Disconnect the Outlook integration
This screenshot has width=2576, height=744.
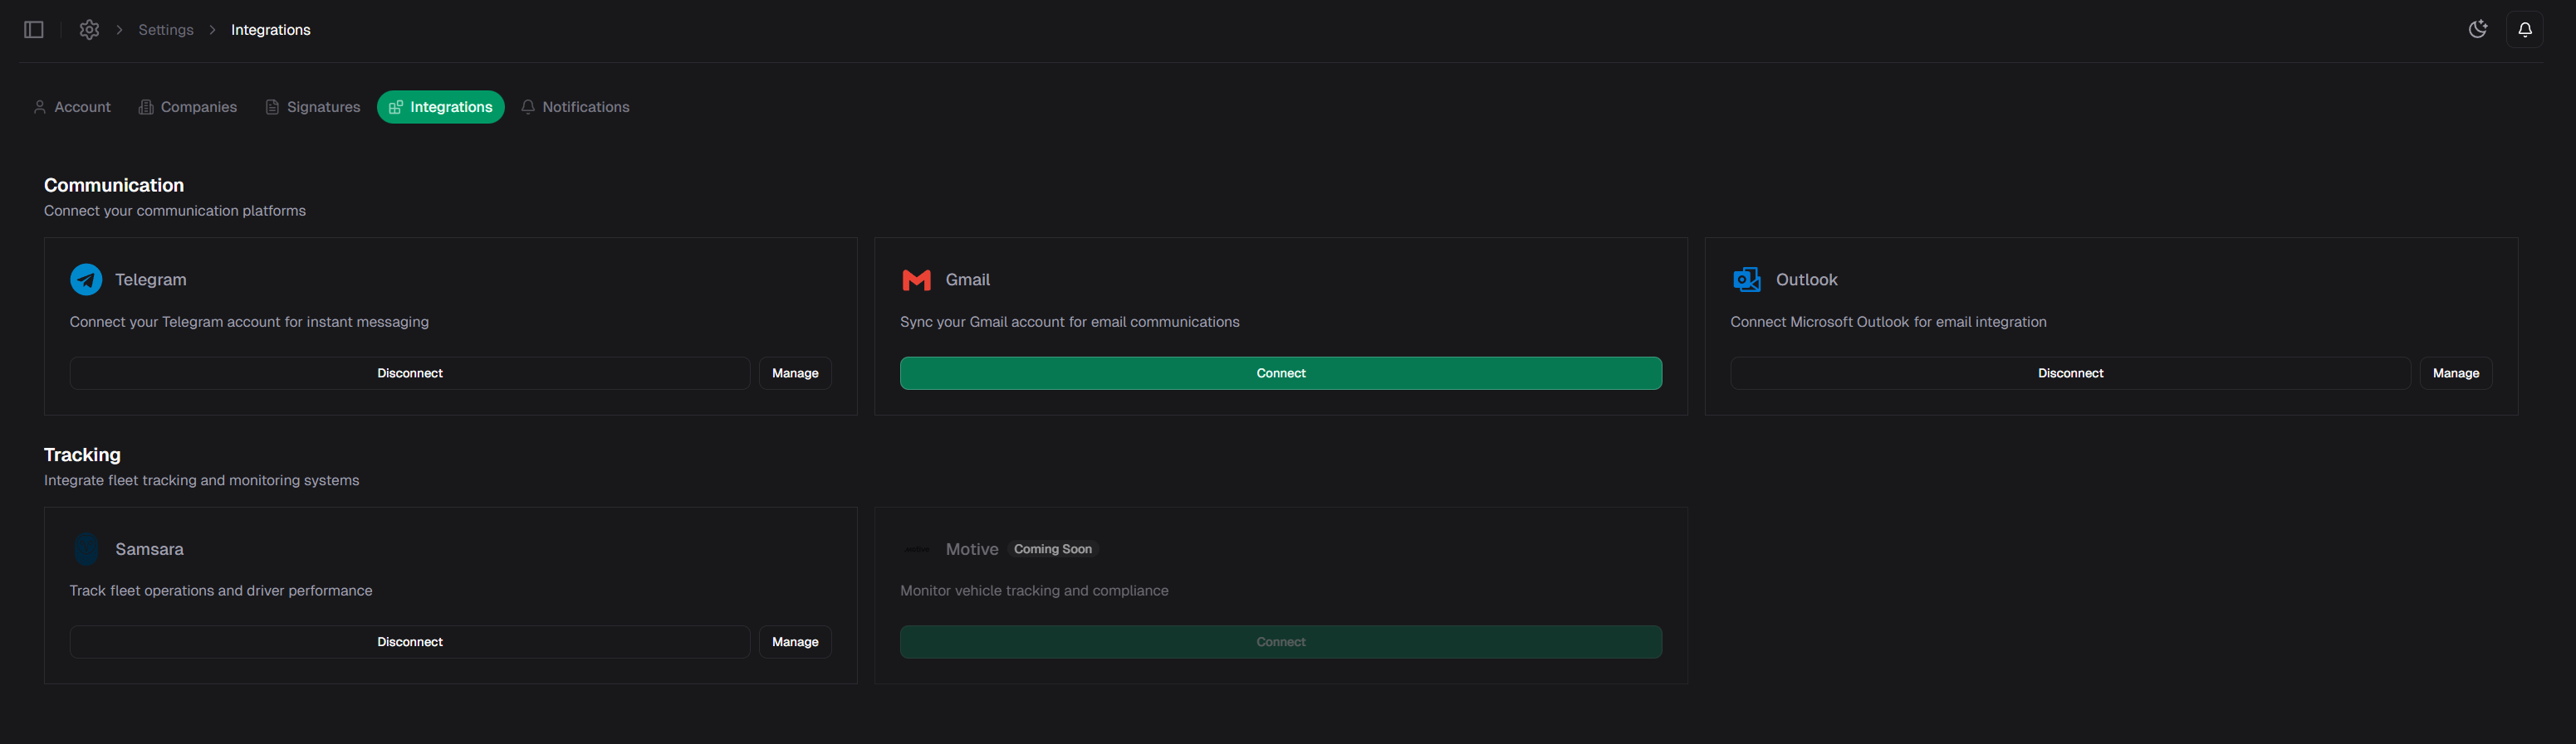tap(2070, 373)
